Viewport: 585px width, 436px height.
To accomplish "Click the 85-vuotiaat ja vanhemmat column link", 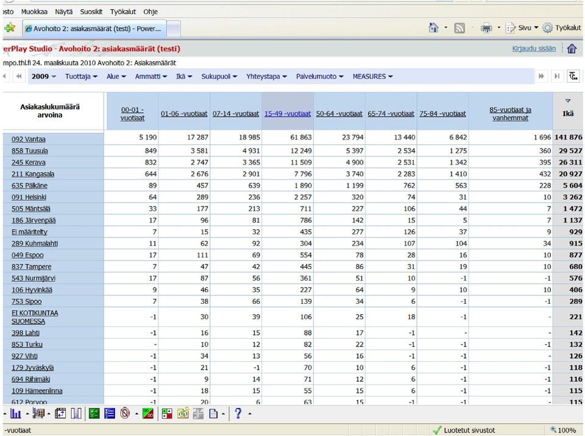I will [510, 114].
